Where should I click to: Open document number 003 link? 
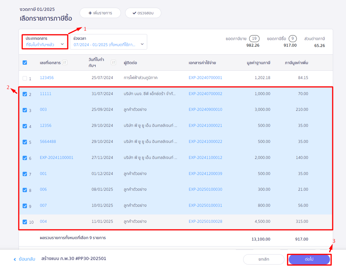[43, 109]
